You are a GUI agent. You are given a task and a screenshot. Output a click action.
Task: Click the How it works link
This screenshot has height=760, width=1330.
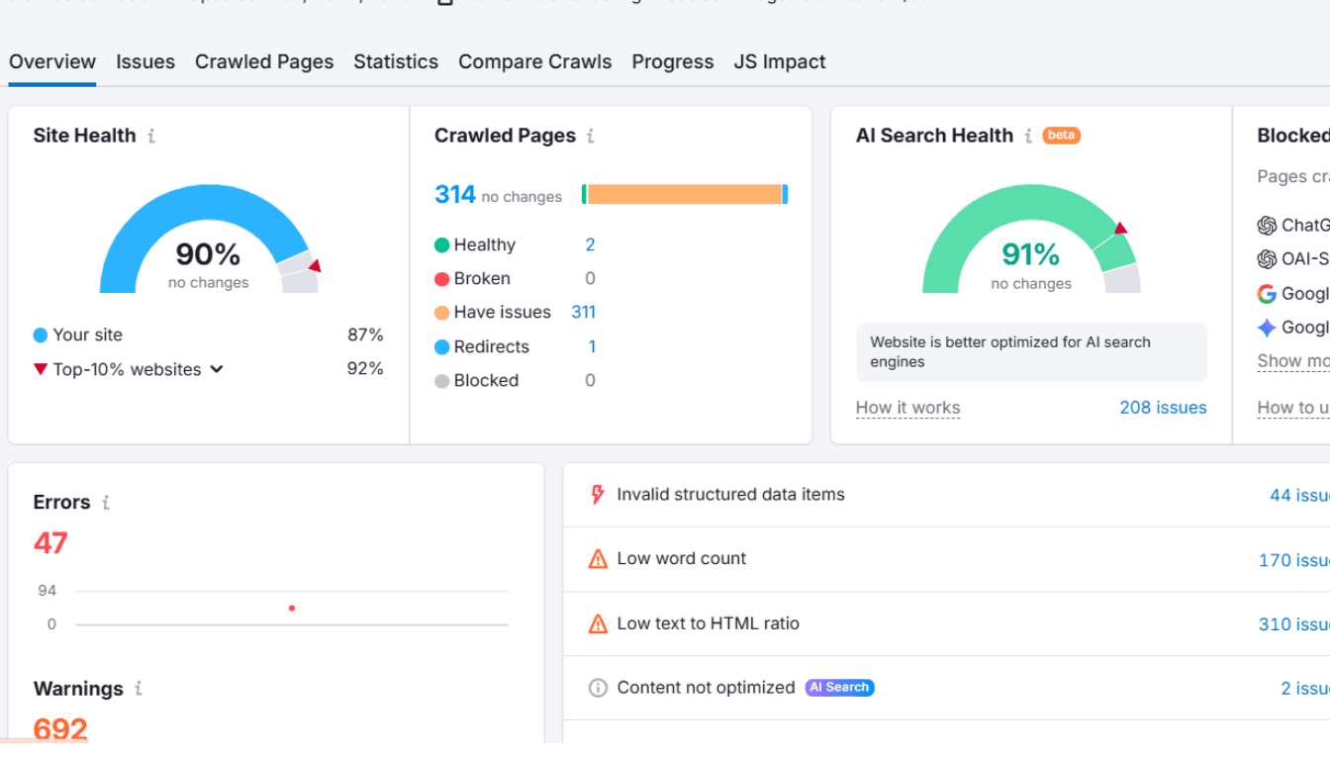tap(907, 408)
